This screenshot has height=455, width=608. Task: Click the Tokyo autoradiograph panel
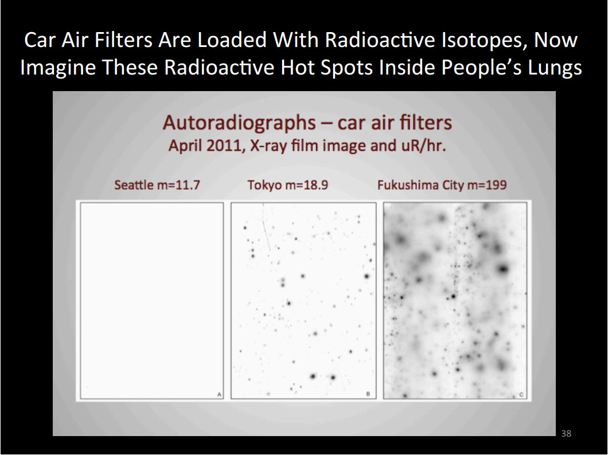303,300
